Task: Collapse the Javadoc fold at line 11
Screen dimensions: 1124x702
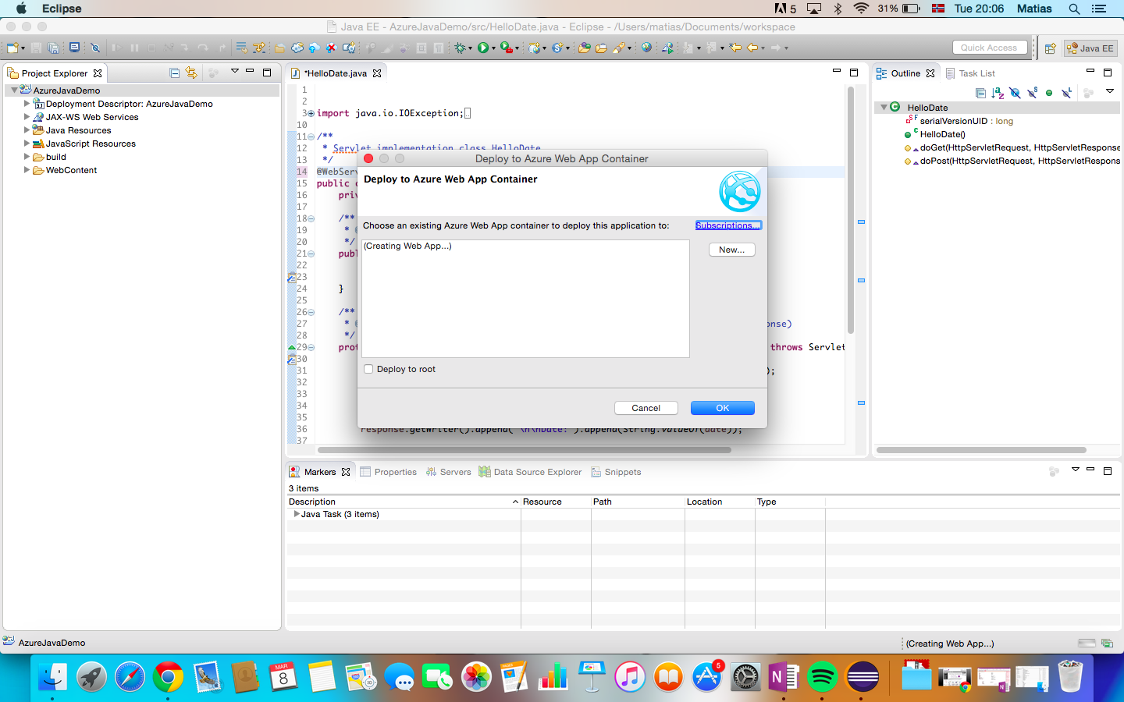Action: [311, 136]
